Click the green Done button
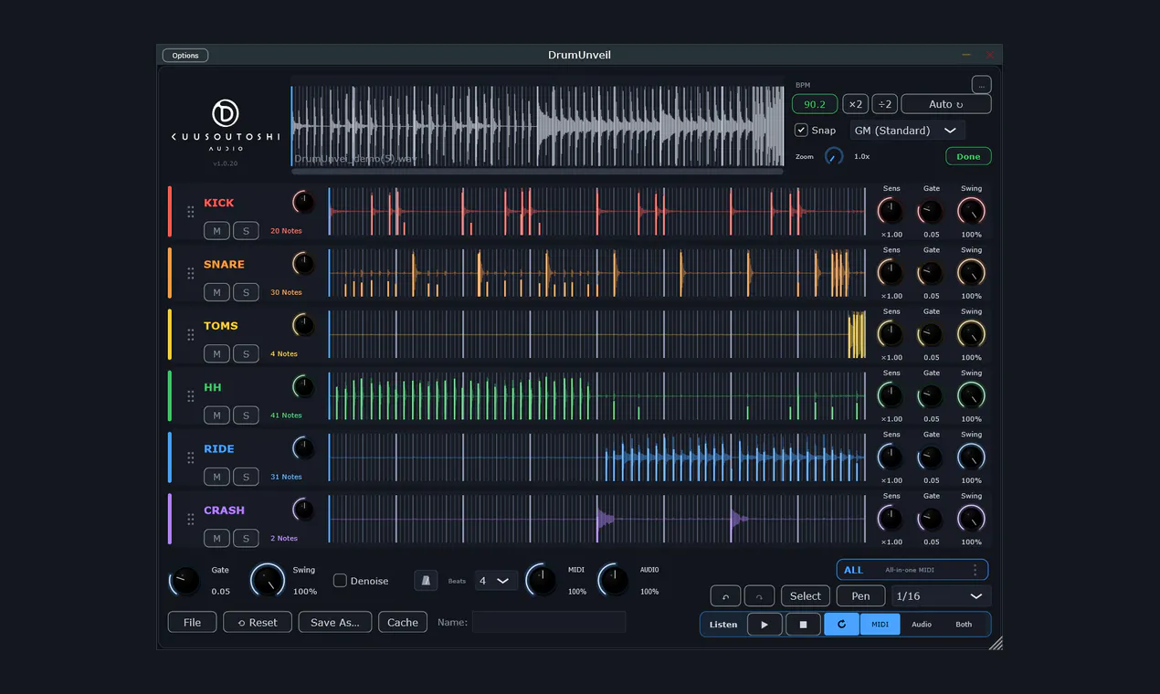Image resolution: width=1160 pixels, height=694 pixels. point(968,156)
